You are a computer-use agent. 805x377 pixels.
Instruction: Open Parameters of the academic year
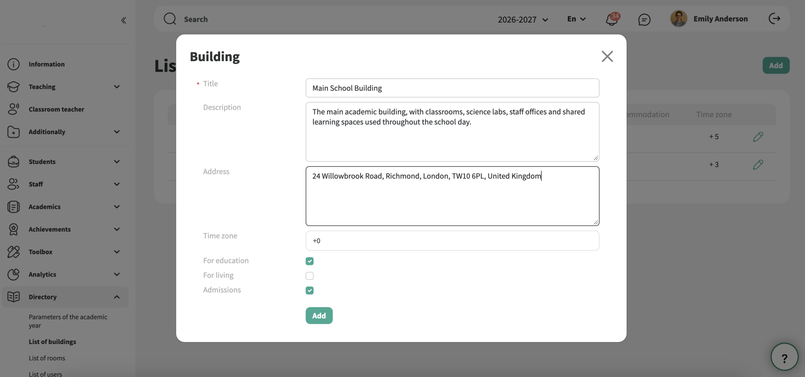[68, 321]
